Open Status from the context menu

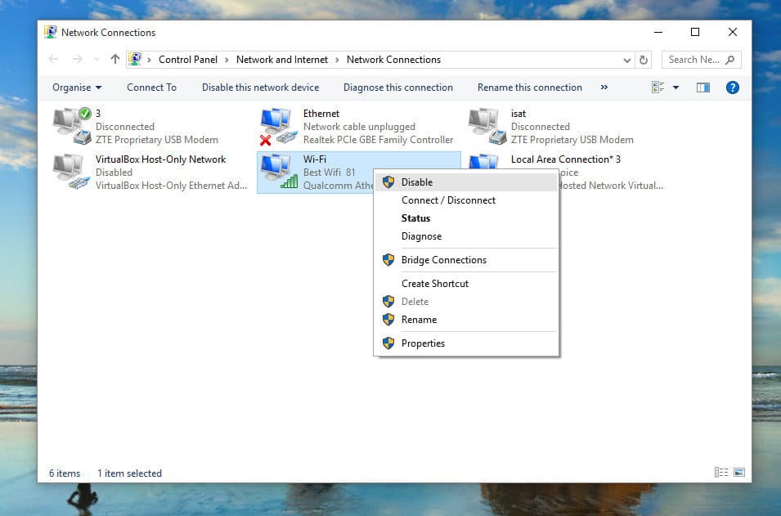[x=466, y=218]
